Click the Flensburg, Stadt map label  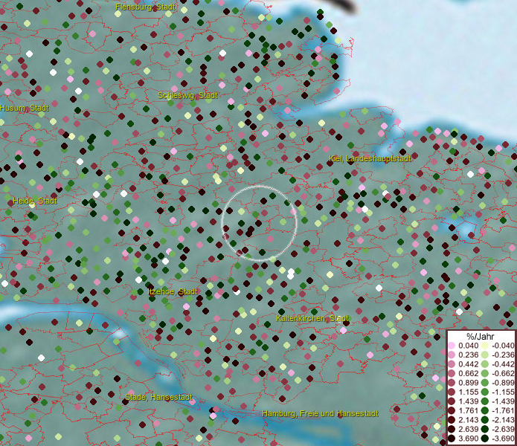point(145,7)
